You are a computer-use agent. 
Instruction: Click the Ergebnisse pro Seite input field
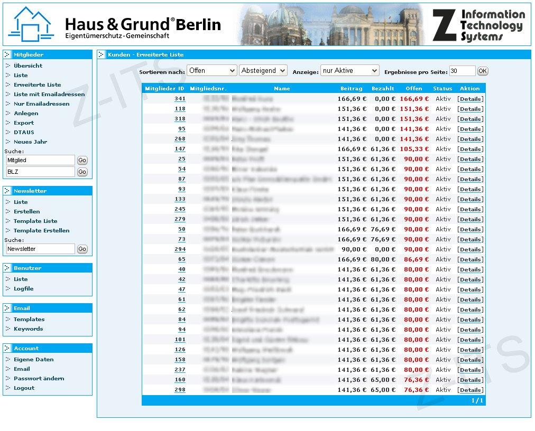[463, 71]
